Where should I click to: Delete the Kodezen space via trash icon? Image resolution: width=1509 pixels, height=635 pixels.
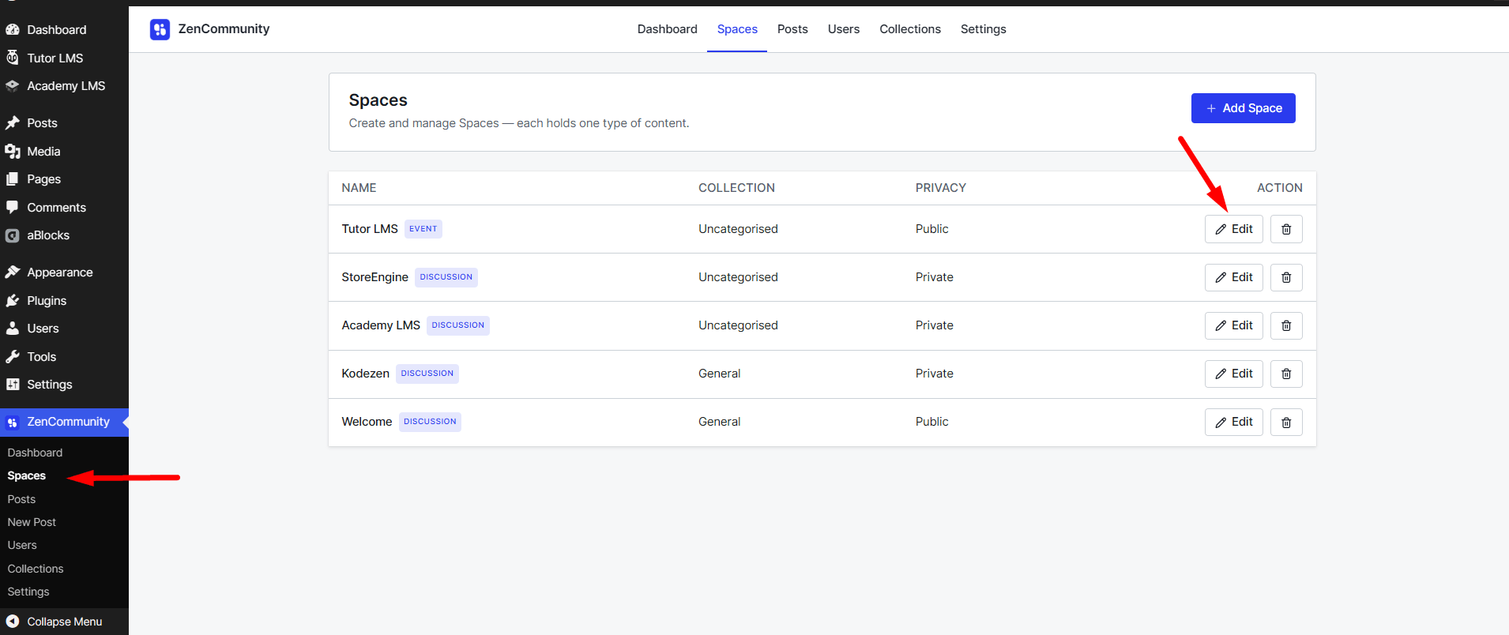tap(1286, 374)
